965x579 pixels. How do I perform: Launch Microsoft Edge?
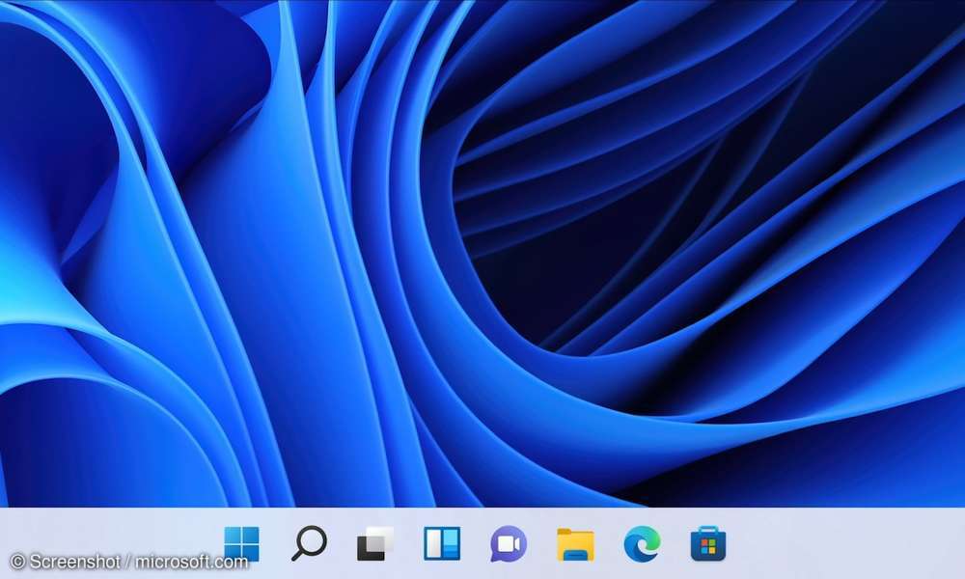coord(640,545)
